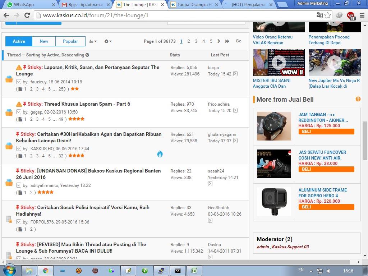Close the (HOT) Pengalaman browser tab
The height and width of the screenshot is (276, 368).
pyautogui.click(x=271, y=4)
